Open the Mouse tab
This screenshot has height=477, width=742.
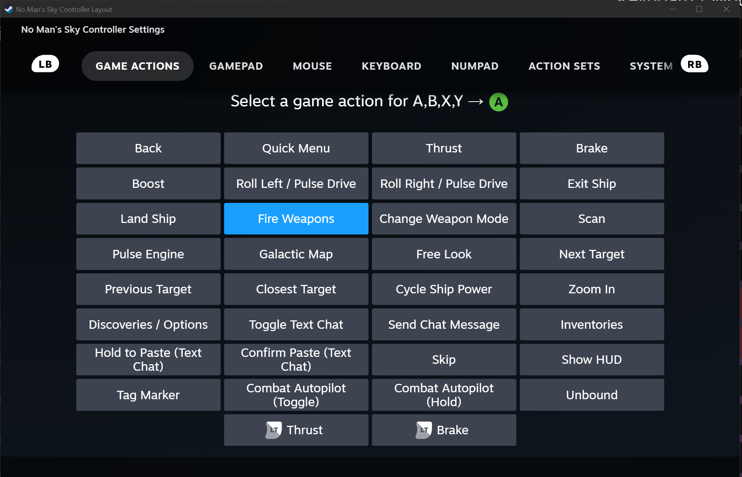[312, 66]
